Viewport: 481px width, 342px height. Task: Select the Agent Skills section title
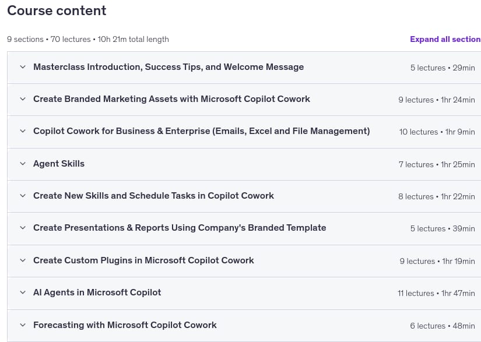(58, 164)
